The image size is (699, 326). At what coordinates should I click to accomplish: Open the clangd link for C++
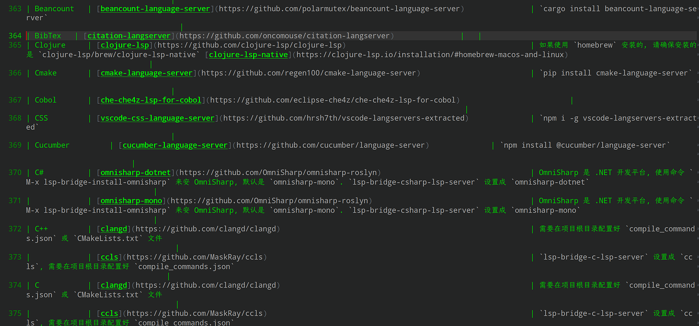click(114, 228)
